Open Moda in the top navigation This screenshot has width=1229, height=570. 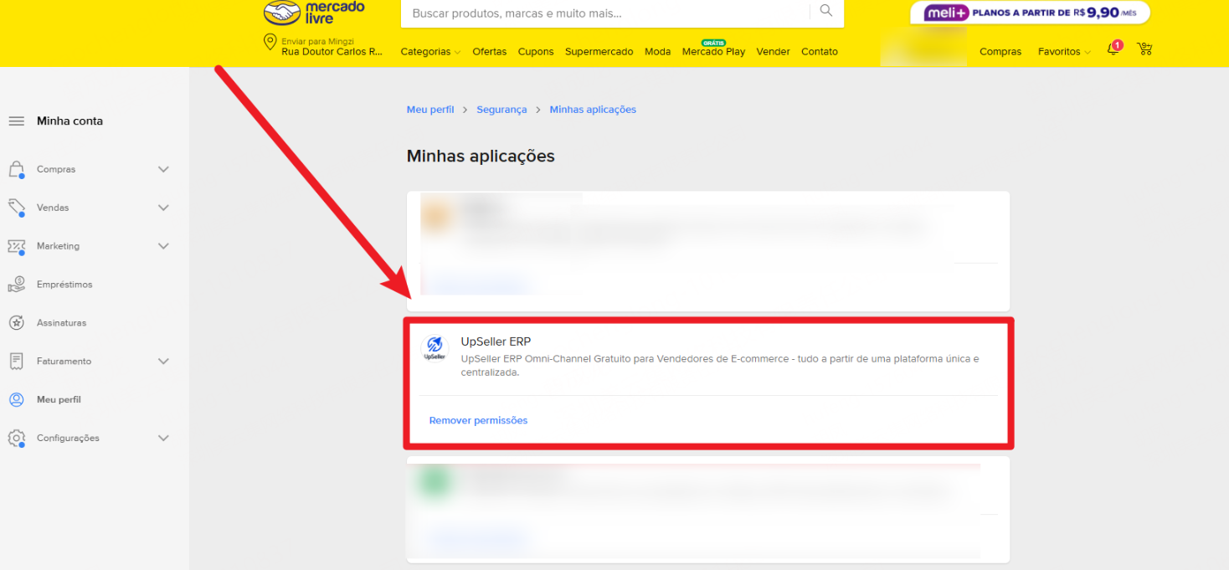click(x=658, y=51)
